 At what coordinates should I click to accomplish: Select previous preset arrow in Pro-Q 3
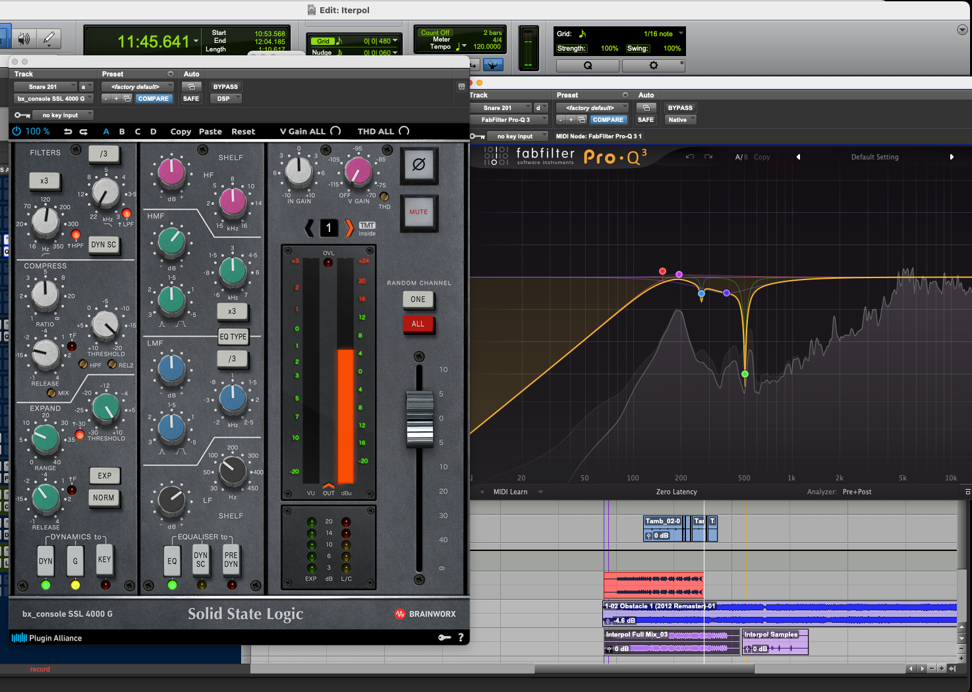pyautogui.click(x=799, y=157)
